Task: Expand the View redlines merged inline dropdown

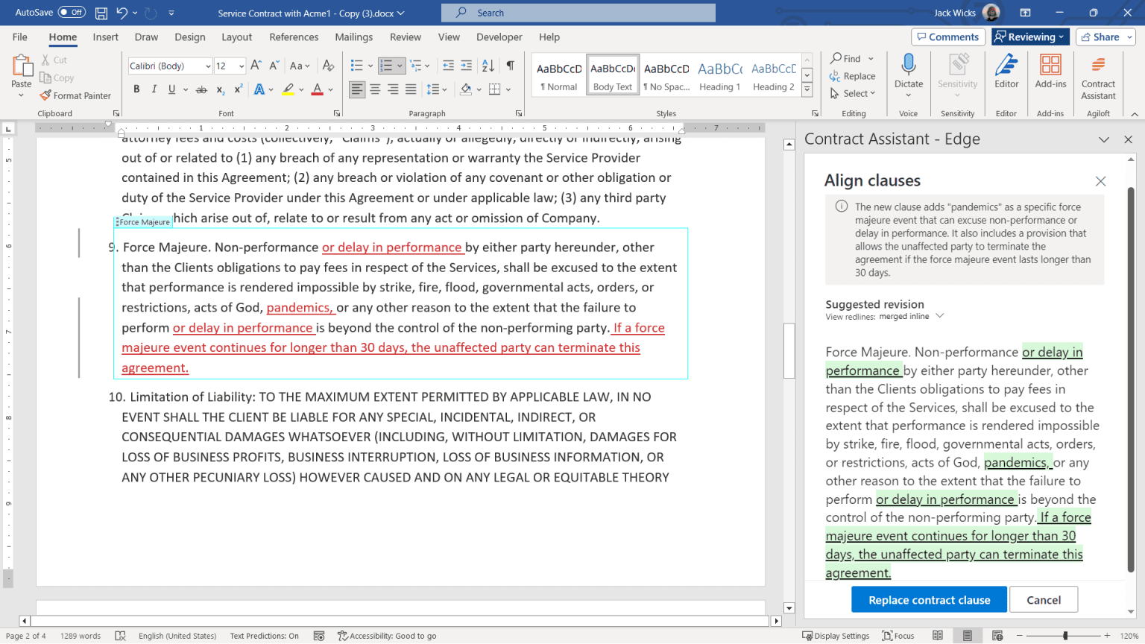Action: (x=939, y=316)
